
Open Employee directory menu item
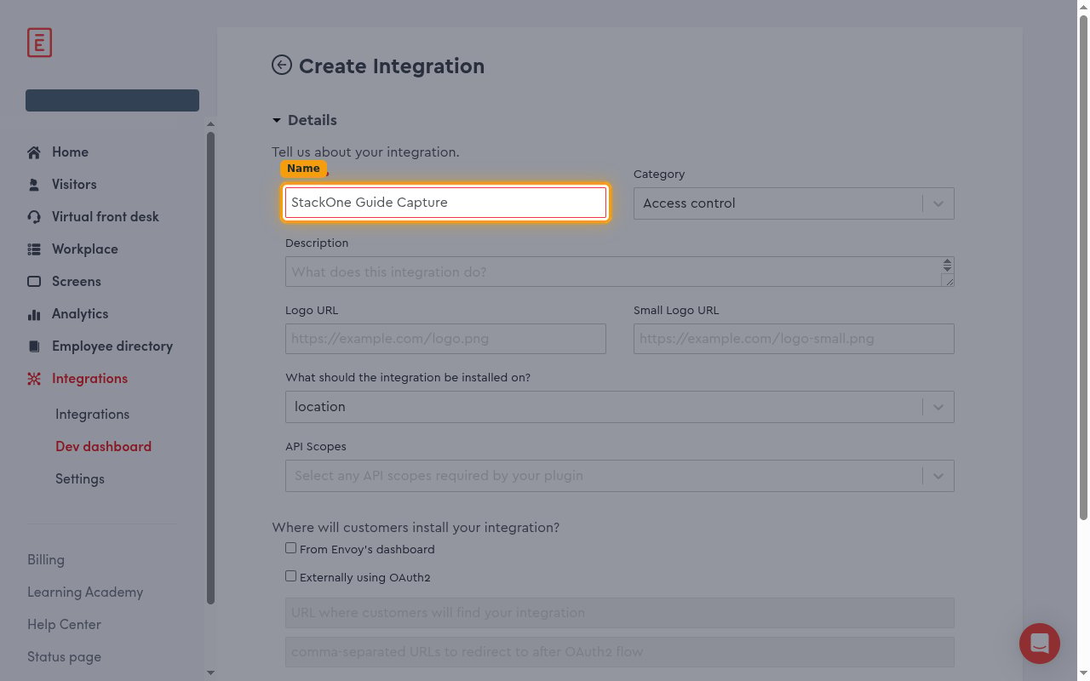point(112,346)
